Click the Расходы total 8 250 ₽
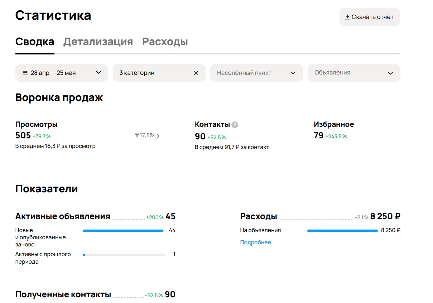The image size is (433, 303). pos(385,216)
